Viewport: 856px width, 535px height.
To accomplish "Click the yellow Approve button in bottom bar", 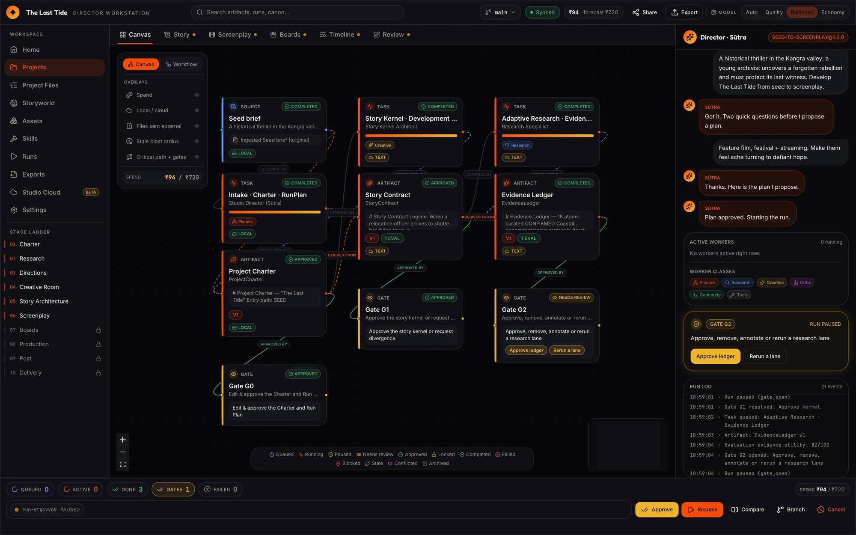I will pyautogui.click(x=657, y=510).
